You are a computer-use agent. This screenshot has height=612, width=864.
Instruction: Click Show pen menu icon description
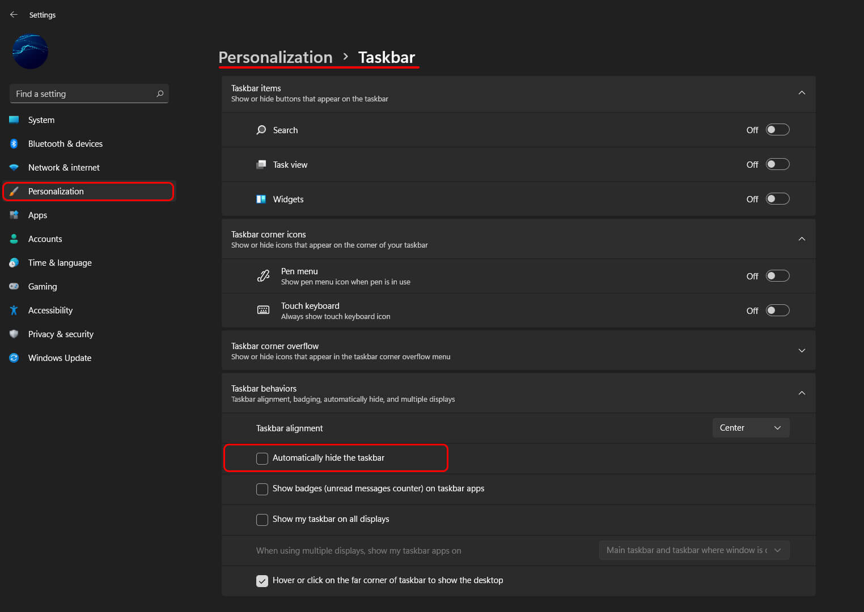click(345, 282)
